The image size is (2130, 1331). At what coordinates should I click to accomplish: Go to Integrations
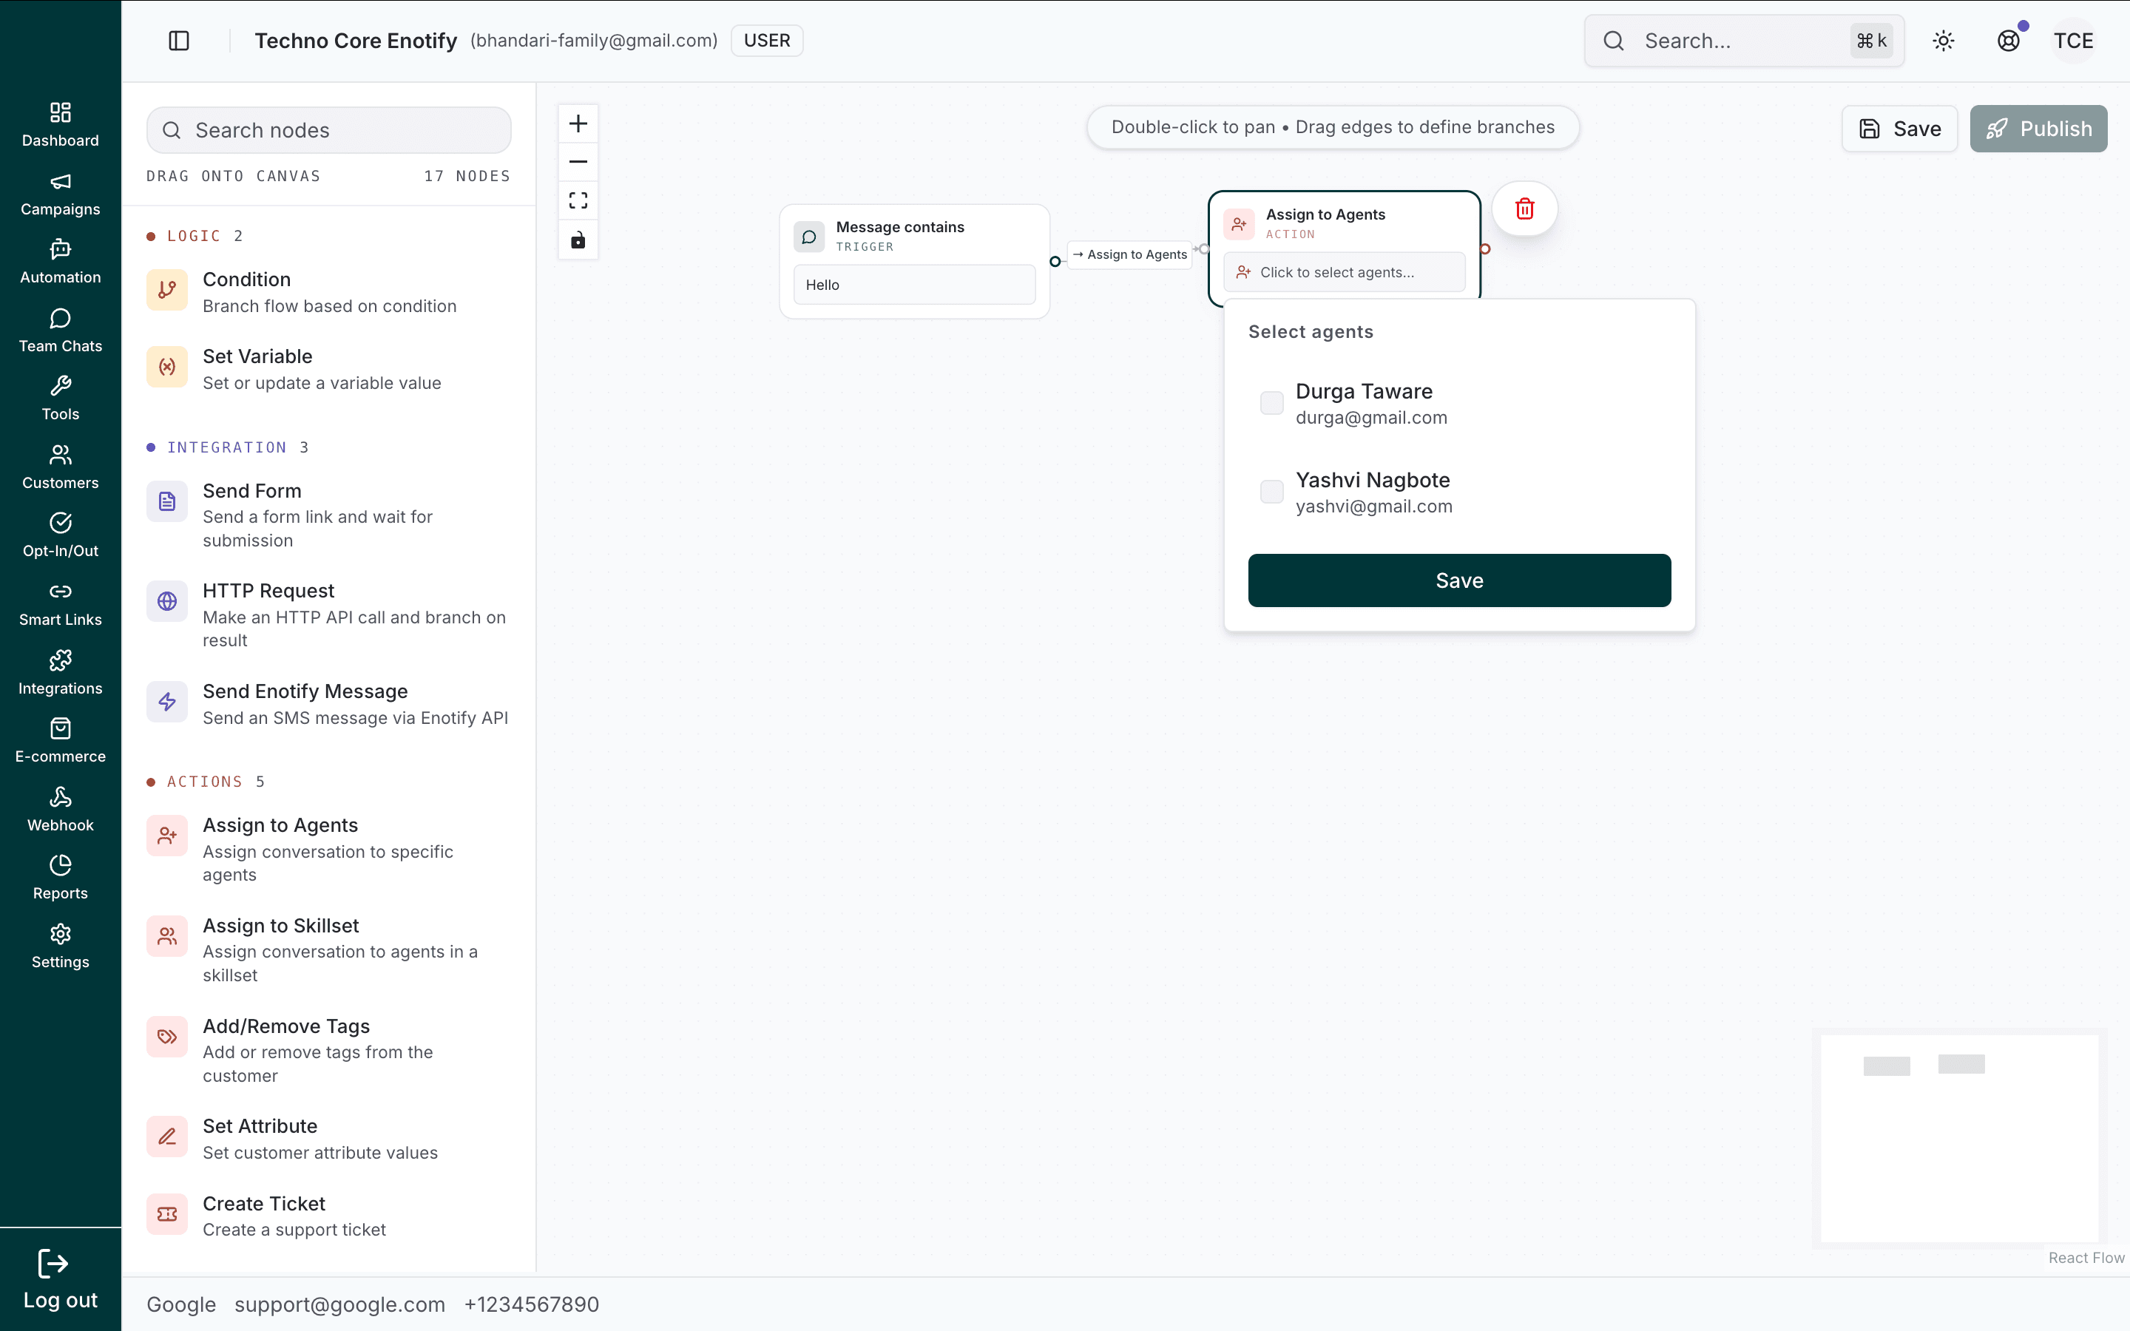click(x=60, y=671)
